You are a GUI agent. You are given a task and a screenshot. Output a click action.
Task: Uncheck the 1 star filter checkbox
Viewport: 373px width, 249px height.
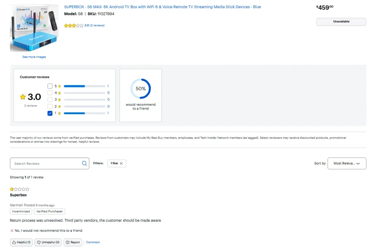[50, 113]
